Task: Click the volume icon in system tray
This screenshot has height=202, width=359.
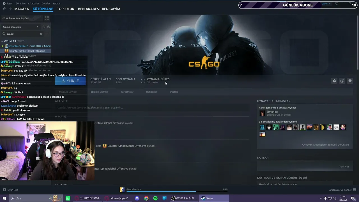Action: tap(334, 198)
